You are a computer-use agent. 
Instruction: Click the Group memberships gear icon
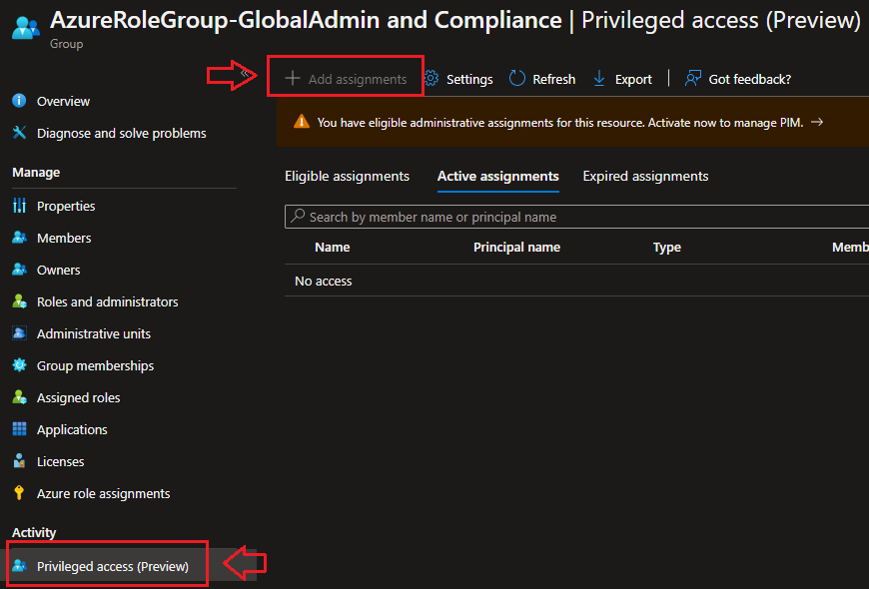coord(19,365)
